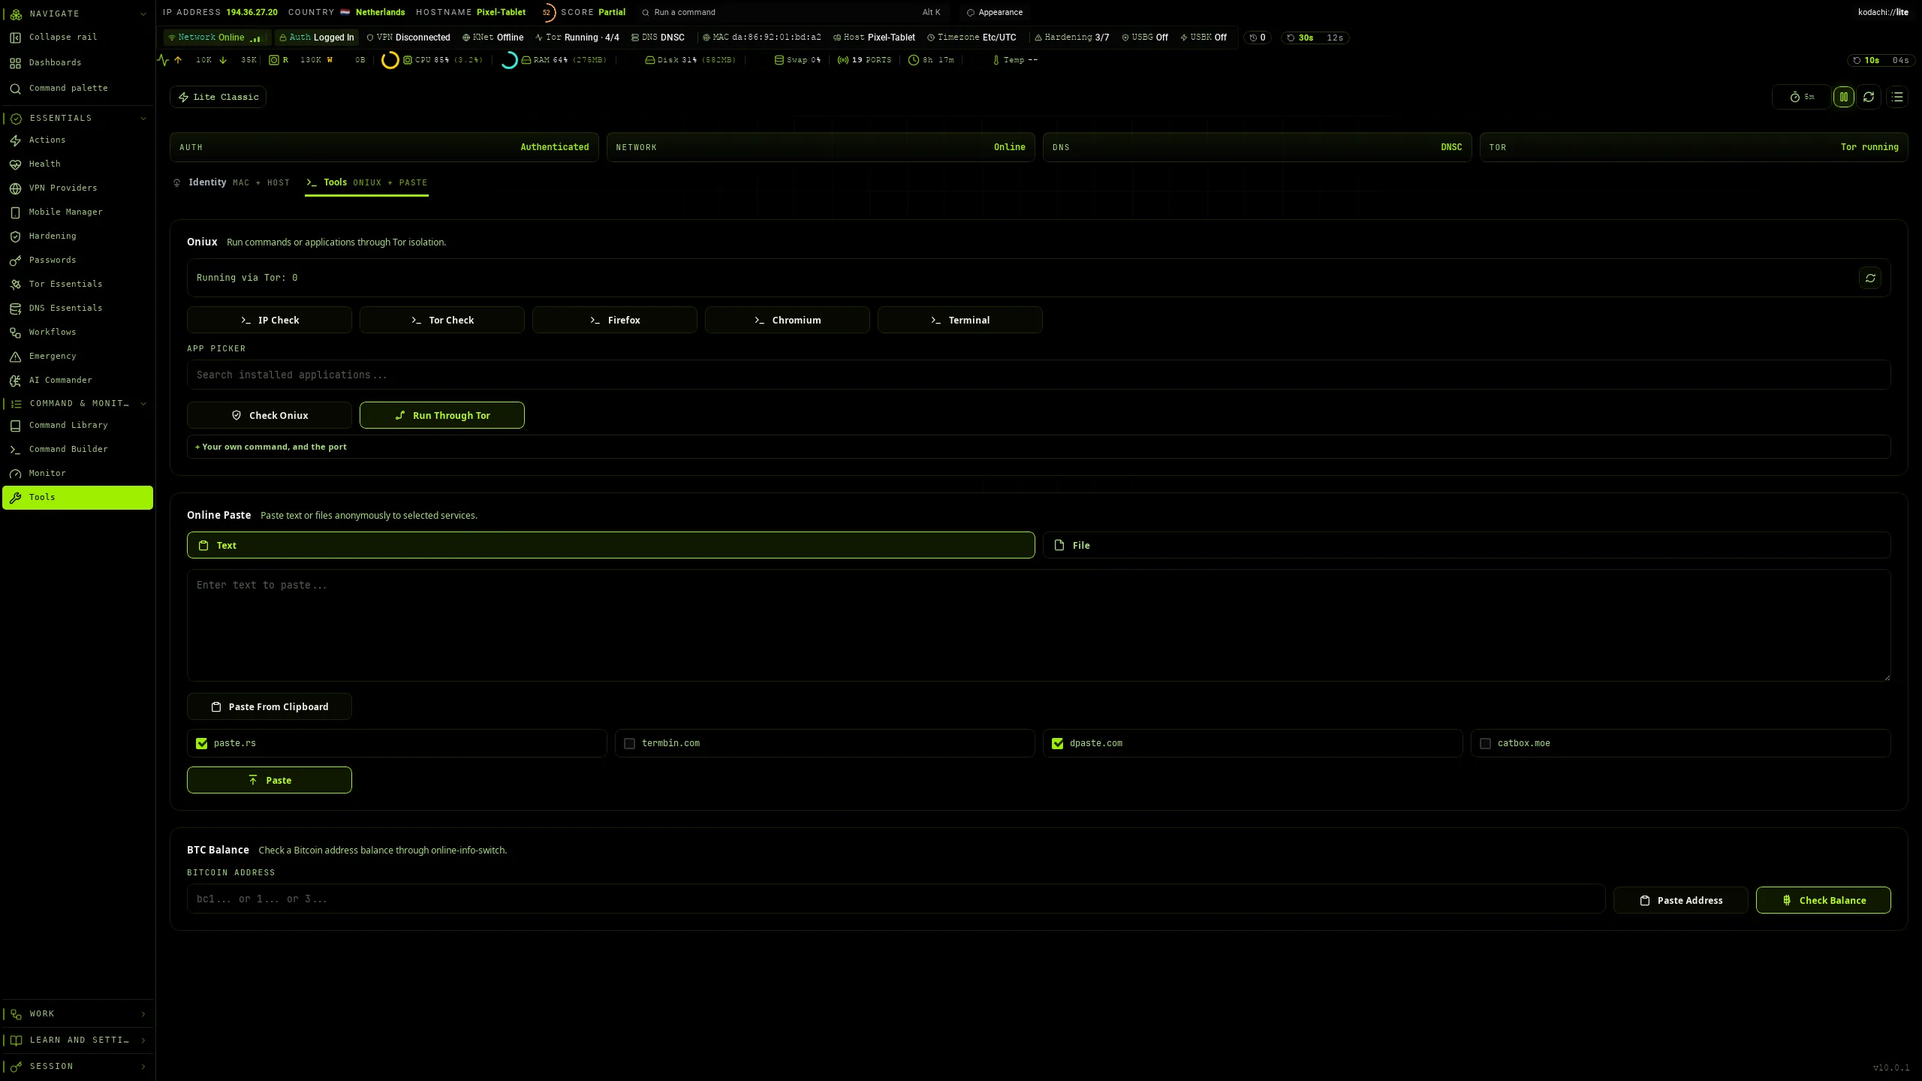Viewport: 1922px width, 1081px height.
Task: Check the termbin.com checkbox
Action: point(630,743)
